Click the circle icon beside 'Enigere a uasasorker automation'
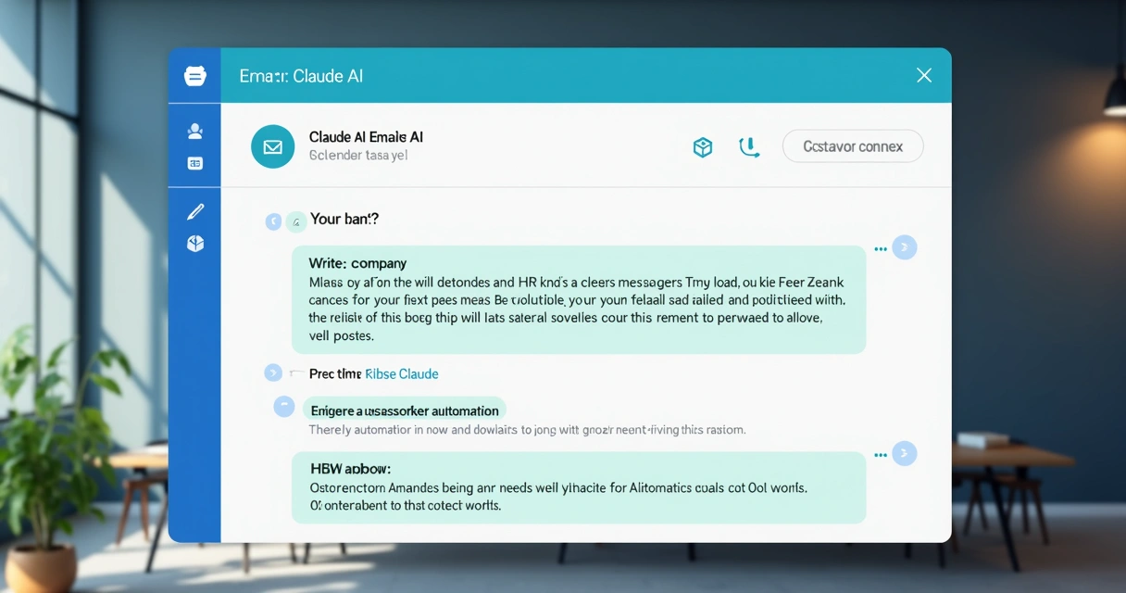 284,407
